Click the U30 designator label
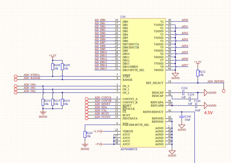The width and height of the screenshot is (231, 163). 123,16
